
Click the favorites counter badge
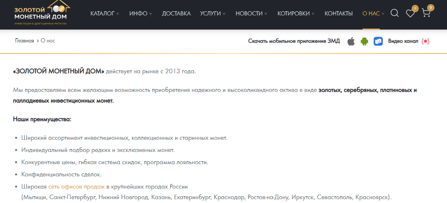click(x=415, y=8)
